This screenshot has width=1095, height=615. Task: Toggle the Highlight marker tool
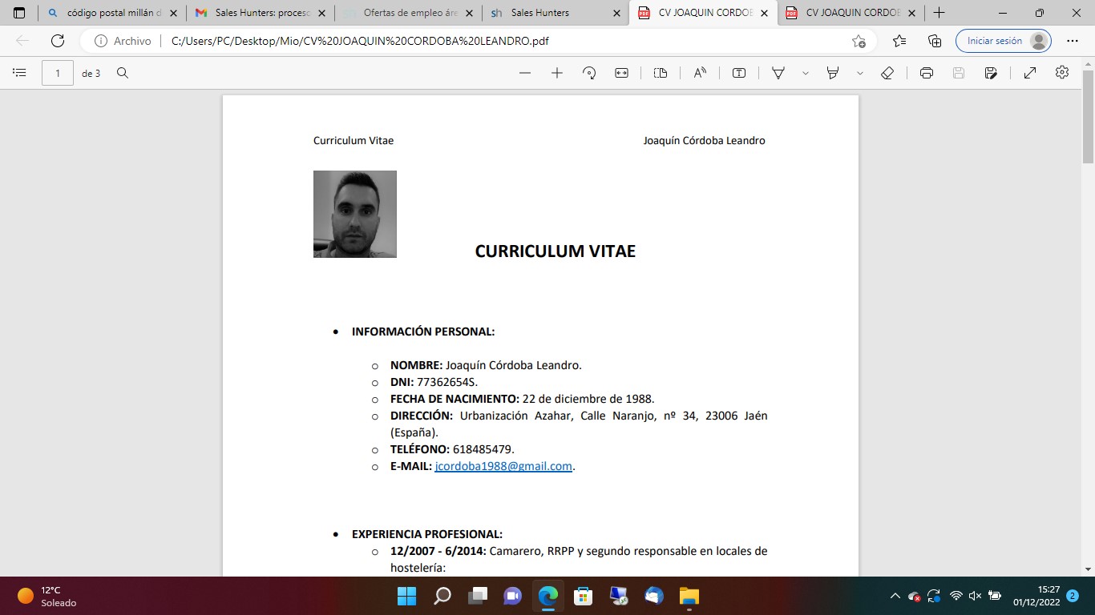coord(833,73)
